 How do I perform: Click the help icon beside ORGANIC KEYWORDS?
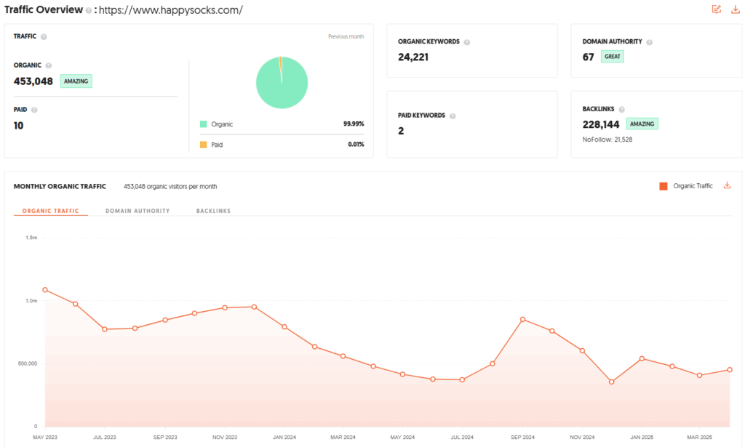pyautogui.click(x=467, y=42)
